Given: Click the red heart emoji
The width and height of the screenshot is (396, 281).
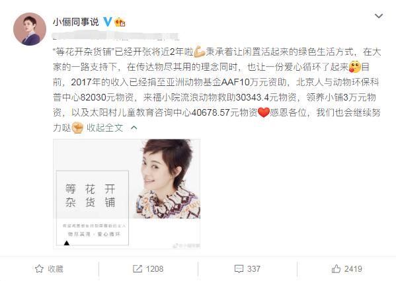Looking at the screenshot, I should click(264, 112).
